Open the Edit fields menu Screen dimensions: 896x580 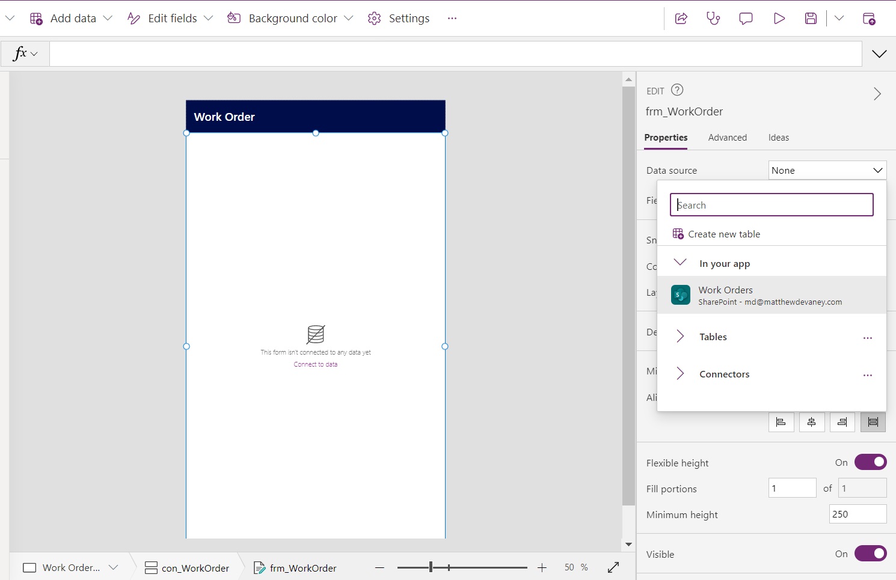[169, 18]
